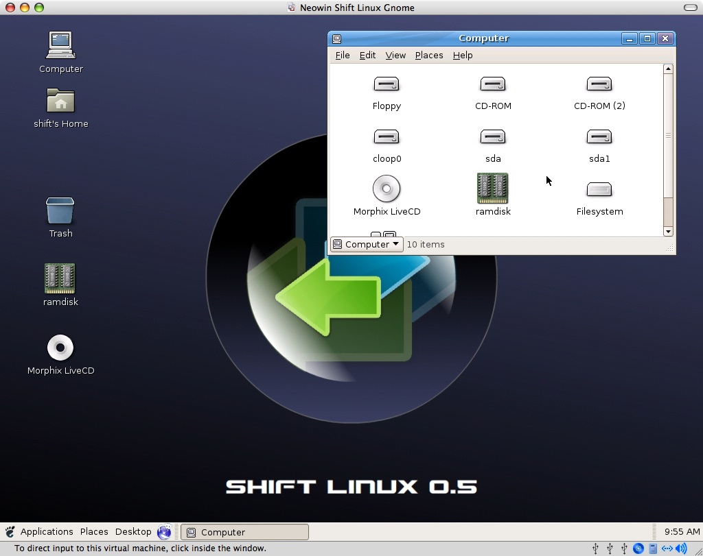Viewport: 703px width, 556px height.
Task: Launch the web browser globe icon in panel
Action: tap(164, 532)
